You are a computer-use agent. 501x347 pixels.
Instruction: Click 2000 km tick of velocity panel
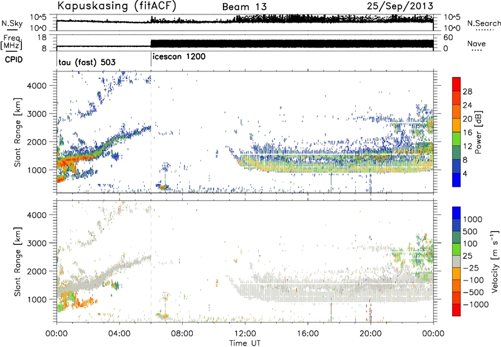pyautogui.click(x=36, y=271)
